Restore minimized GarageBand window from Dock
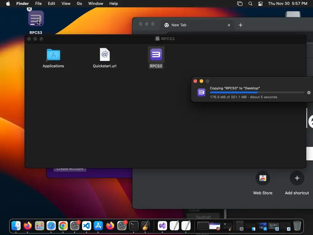 [227, 226]
